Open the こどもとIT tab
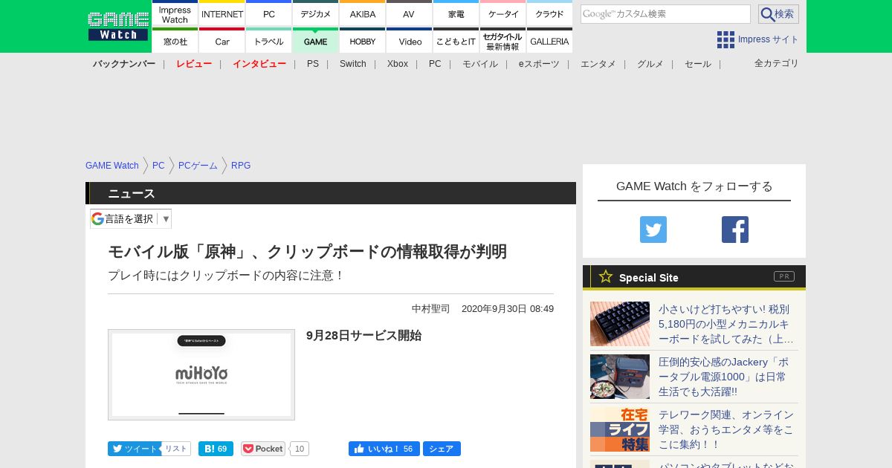The height and width of the screenshot is (468, 892). (x=456, y=41)
